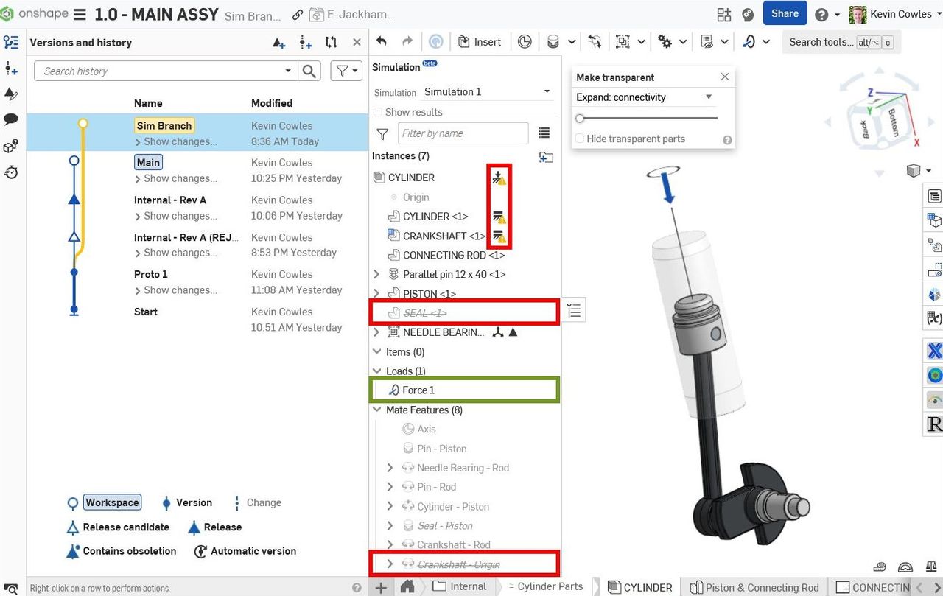Click the Undo icon in the toolbar

coord(382,42)
